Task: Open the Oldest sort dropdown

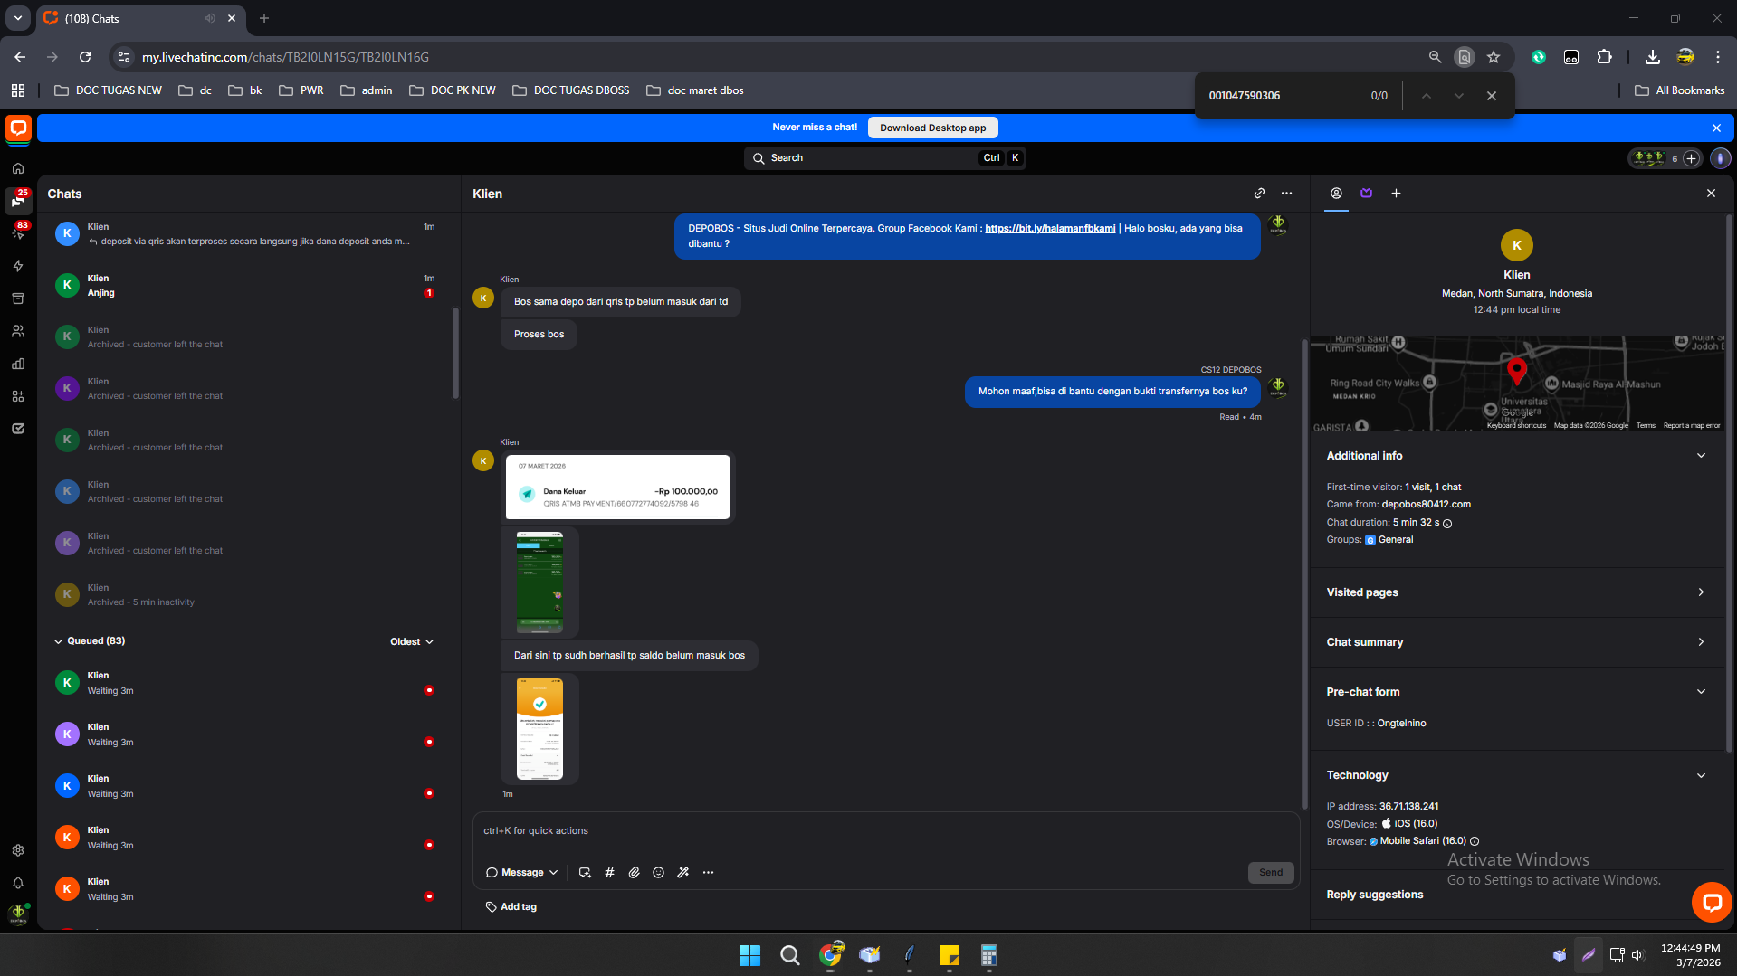Action: [412, 642]
